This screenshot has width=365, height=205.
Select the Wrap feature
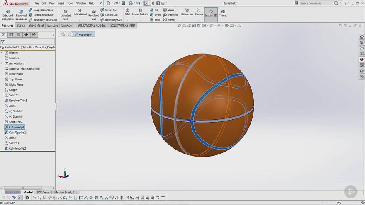(x=168, y=10)
